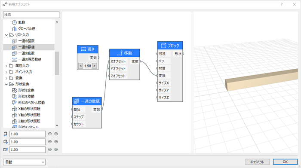301x168 pixels.
Task: Increase the 長さ value with right arrow
Action: pos(95,66)
